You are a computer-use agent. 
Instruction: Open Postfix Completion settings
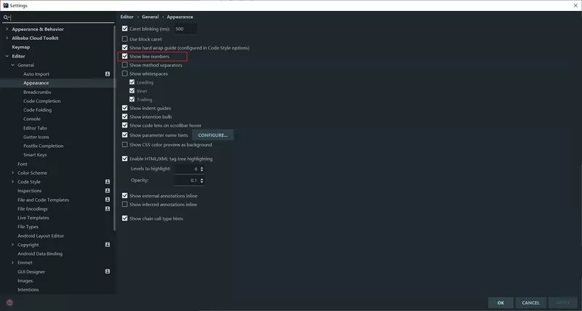point(44,146)
